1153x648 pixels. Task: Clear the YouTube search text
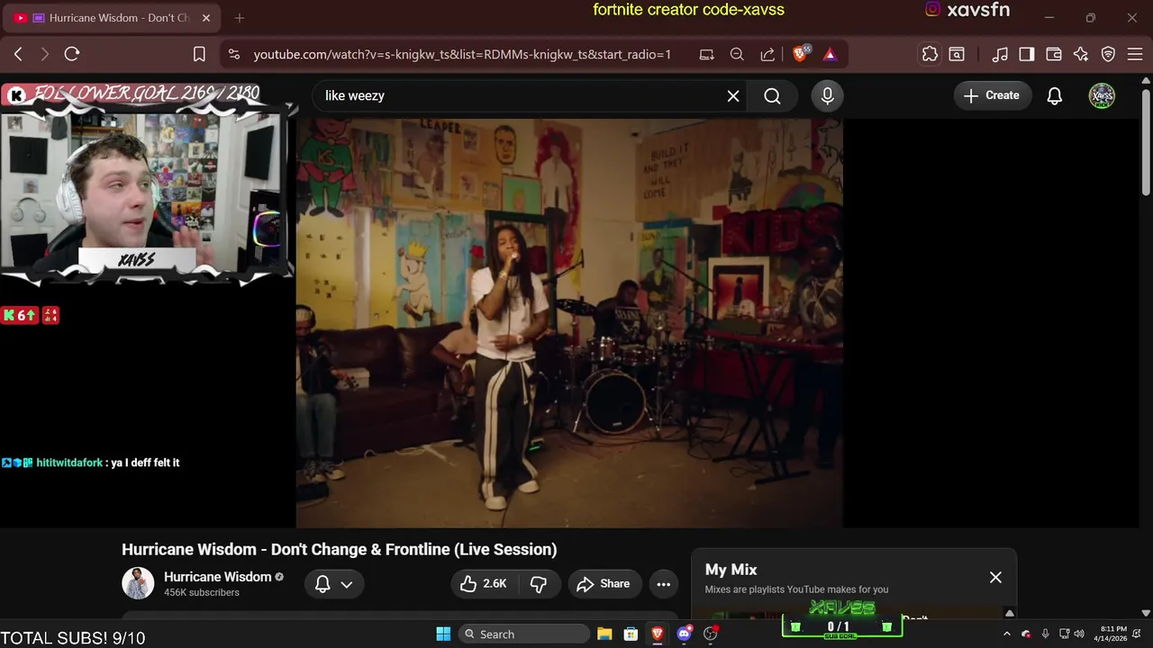(733, 95)
